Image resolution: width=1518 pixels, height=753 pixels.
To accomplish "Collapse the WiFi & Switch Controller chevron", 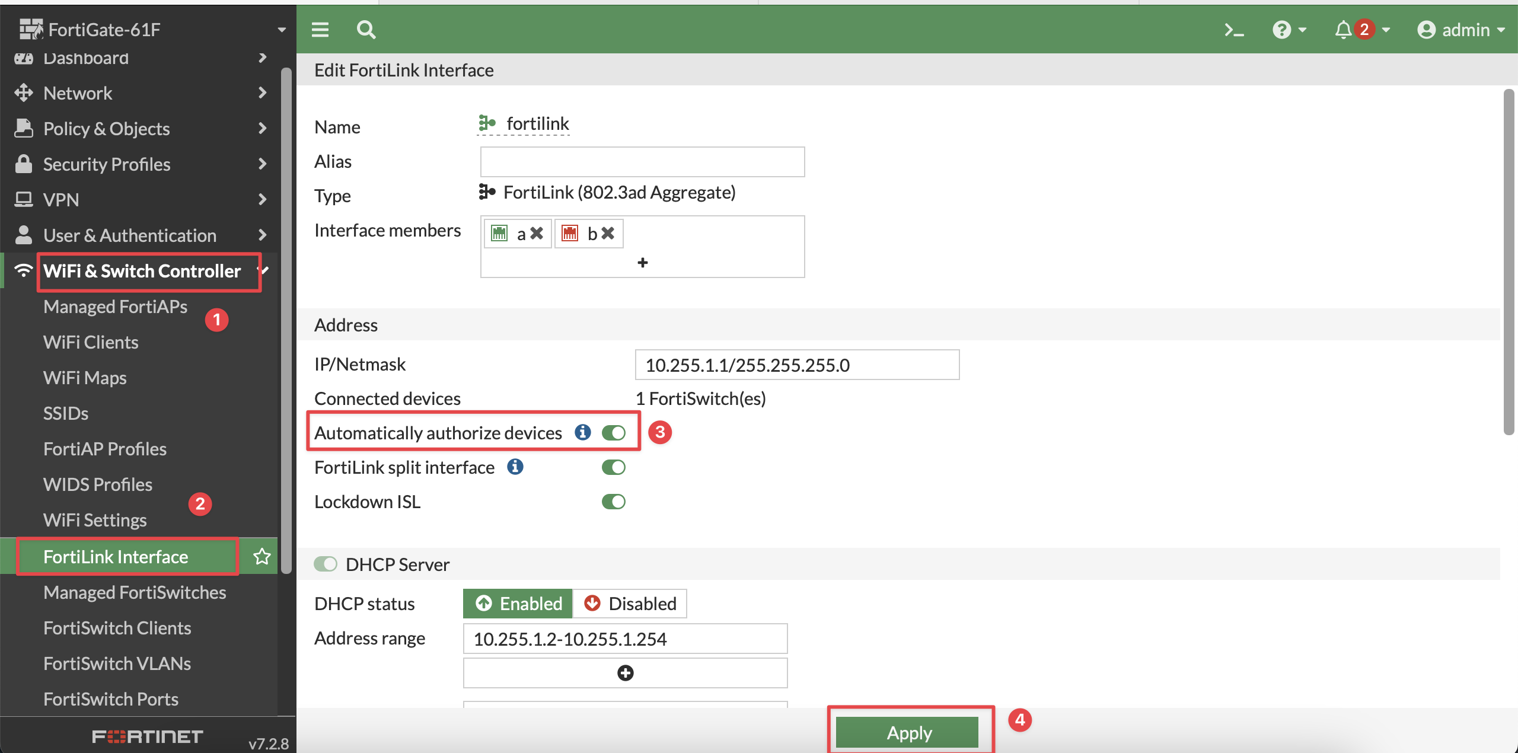I will 264,270.
